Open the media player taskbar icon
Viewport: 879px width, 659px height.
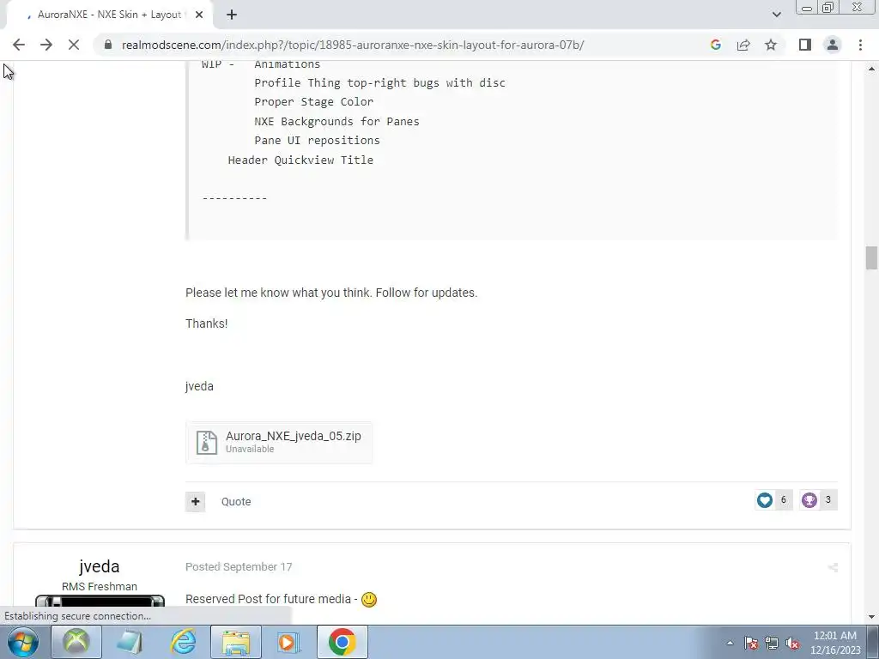[x=289, y=642]
